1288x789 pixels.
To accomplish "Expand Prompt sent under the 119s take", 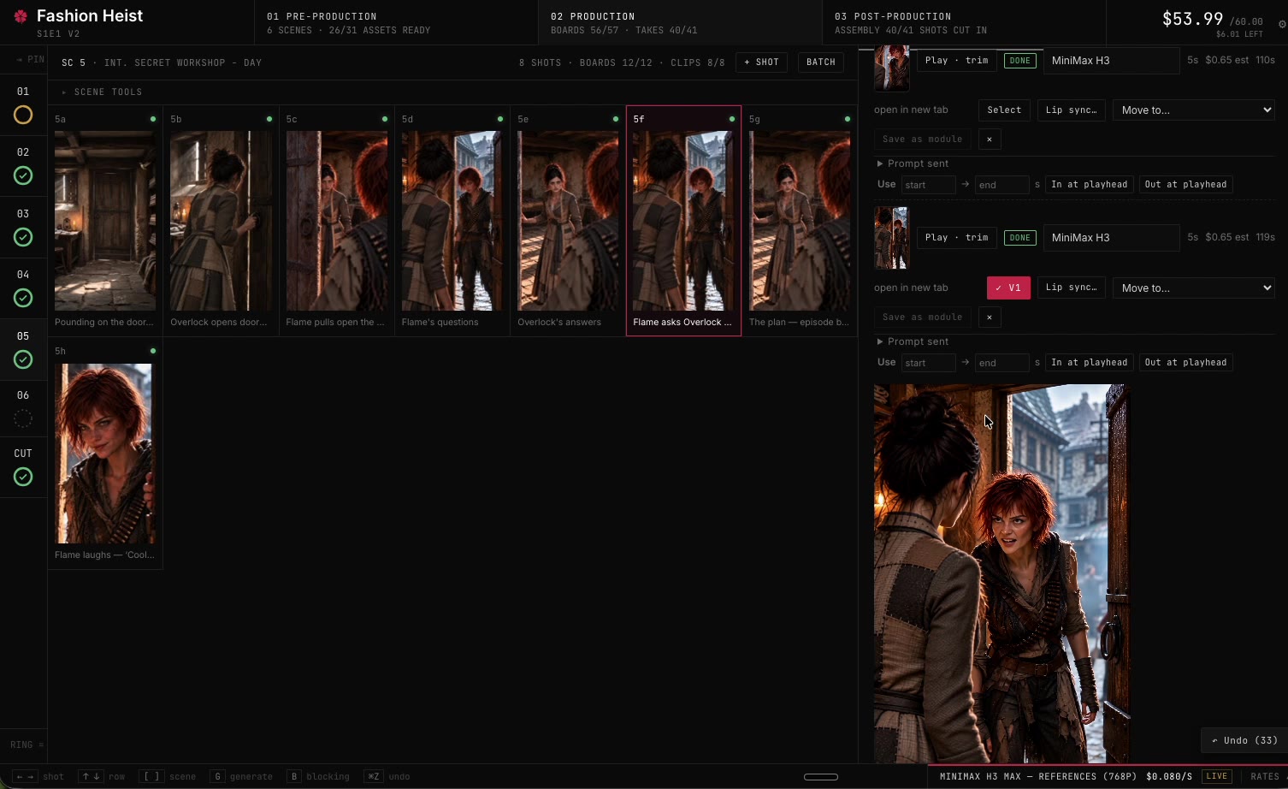I will tap(913, 341).
